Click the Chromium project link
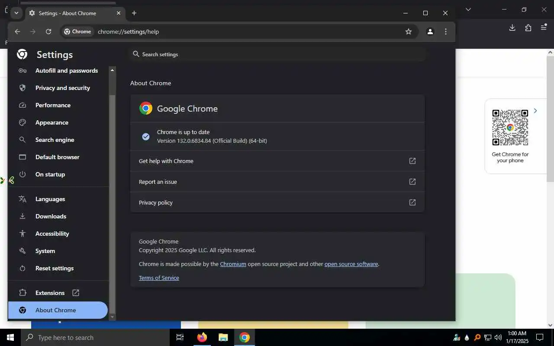Viewport: 554px width, 346px height. (233, 264)
